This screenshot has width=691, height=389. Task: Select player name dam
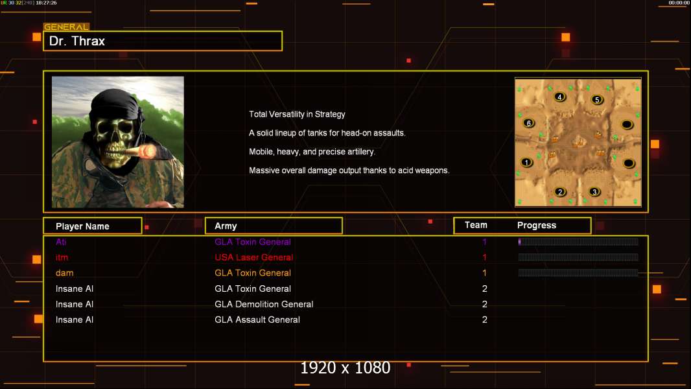click(64, 273)
